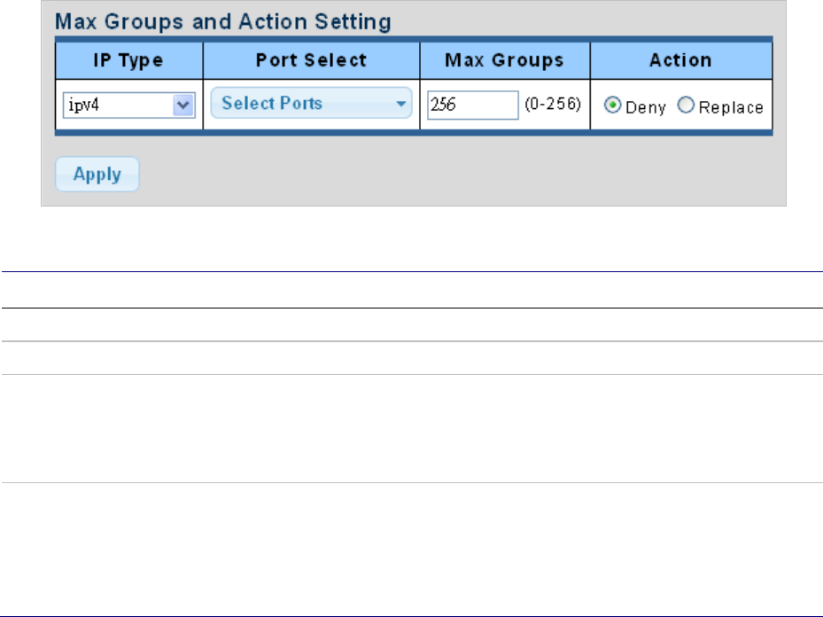
Task: Click the Deny option label text
Action: pos(645,106)
